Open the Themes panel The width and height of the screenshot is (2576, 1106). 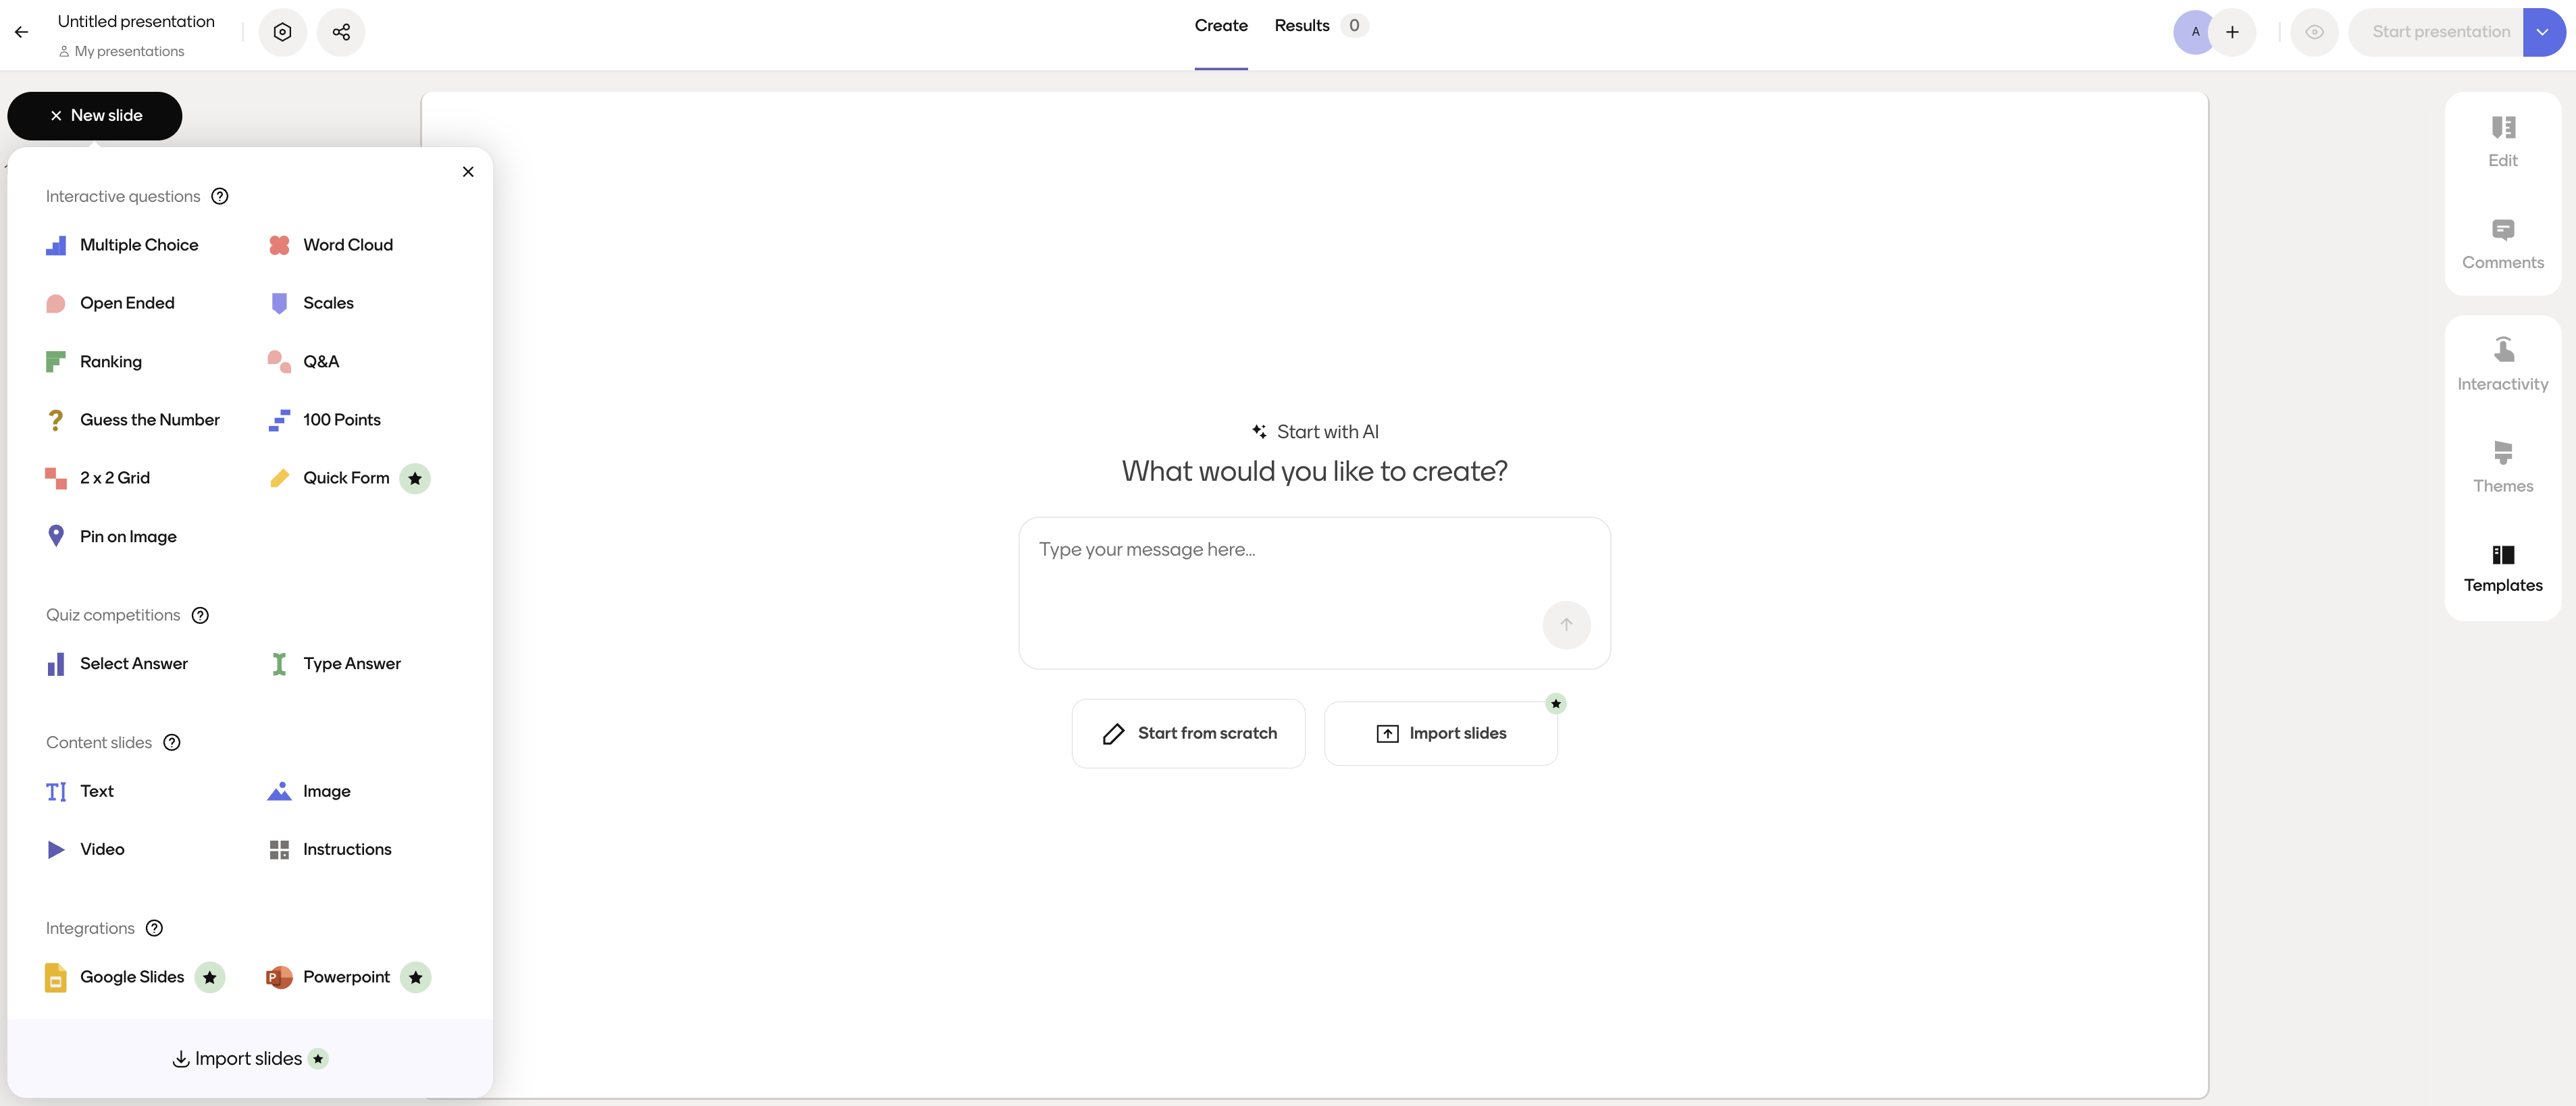point(2503,467)
